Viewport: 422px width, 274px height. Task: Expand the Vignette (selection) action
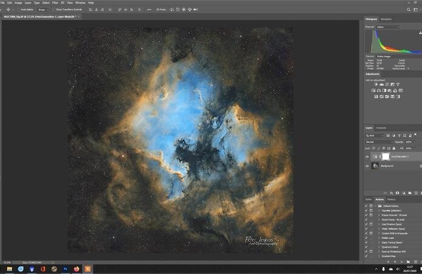tap(379, 210)
